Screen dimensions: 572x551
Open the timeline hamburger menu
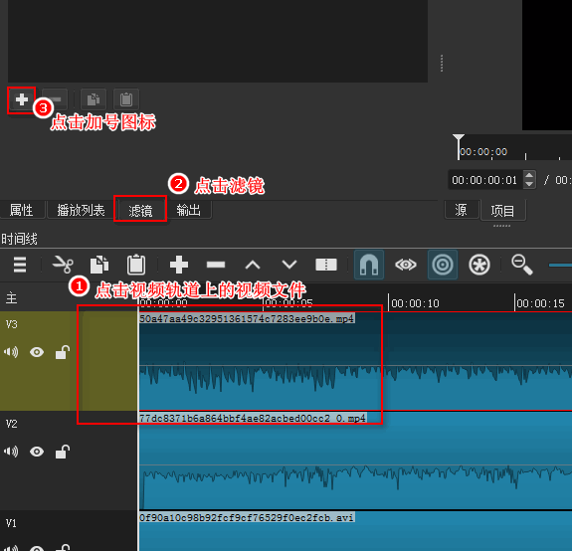(x=20, y=265)
